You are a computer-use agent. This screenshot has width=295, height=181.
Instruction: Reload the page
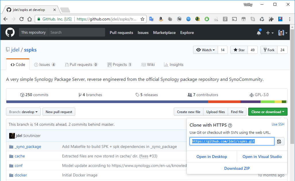22,19
